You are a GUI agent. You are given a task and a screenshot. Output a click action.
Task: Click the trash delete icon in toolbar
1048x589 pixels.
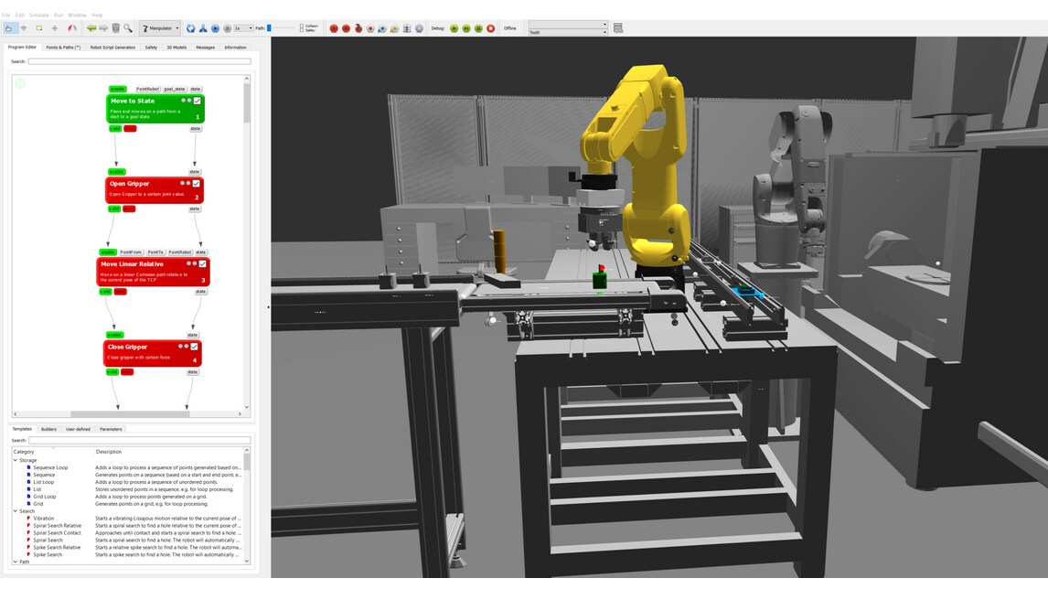[x=116, y=28]
